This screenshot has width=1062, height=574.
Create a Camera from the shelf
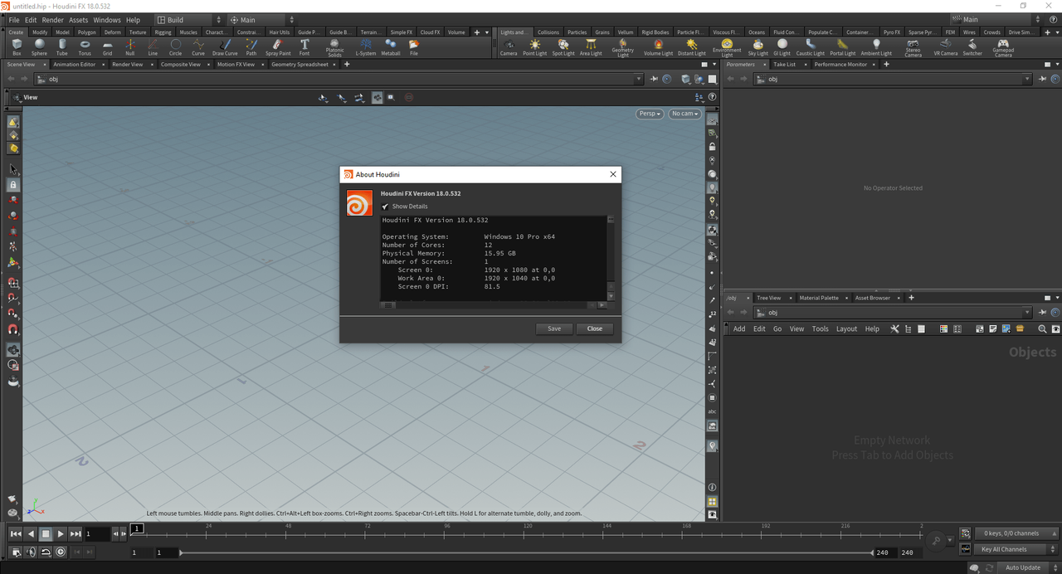pyautogui.click(x=509, y=46)
